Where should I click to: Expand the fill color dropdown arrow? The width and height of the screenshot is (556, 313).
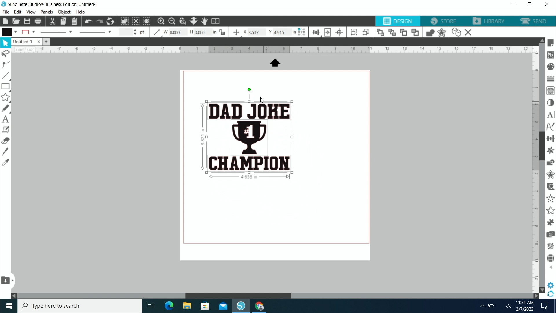coord(16,32)
